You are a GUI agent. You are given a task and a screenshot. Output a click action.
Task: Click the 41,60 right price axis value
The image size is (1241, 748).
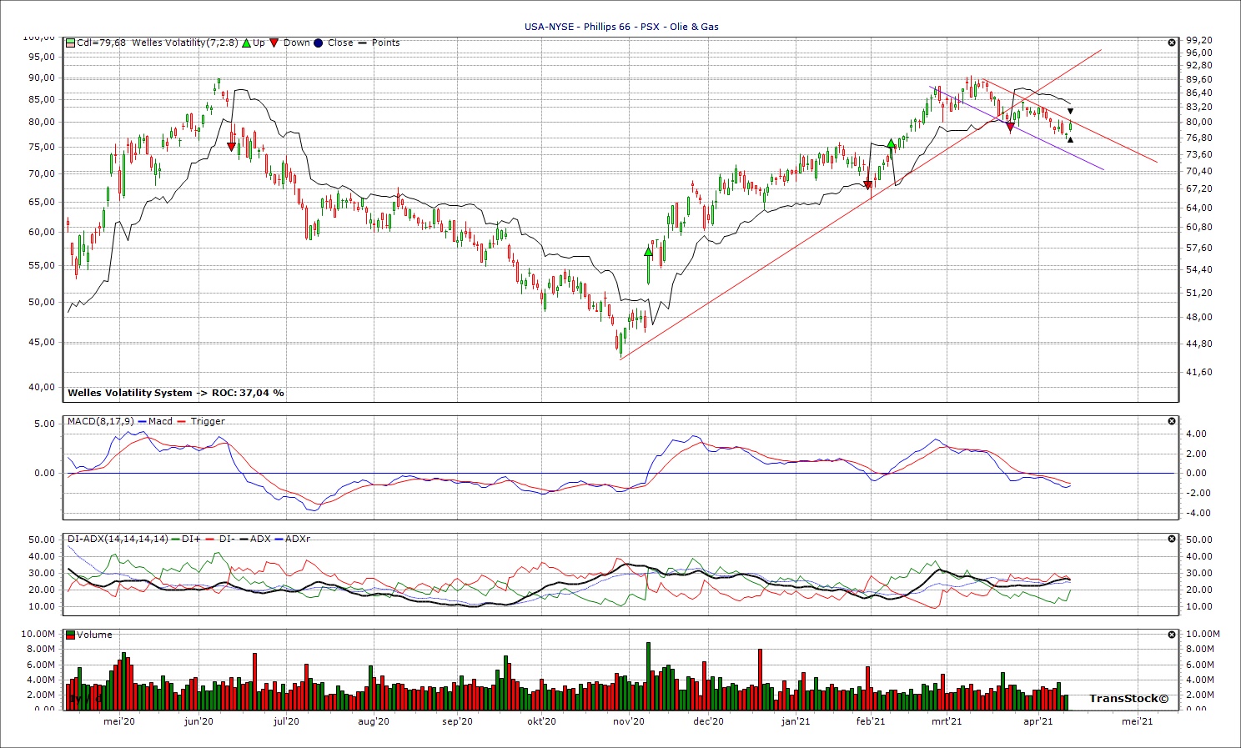(x=1198, y=373)
